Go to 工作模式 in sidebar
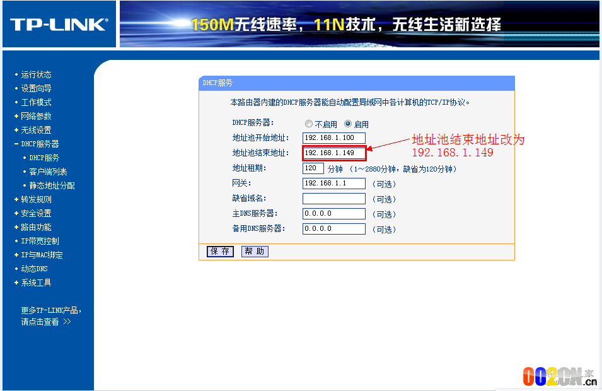The height and width of the screenshot is (391, 602). click(x=36, y=102)
